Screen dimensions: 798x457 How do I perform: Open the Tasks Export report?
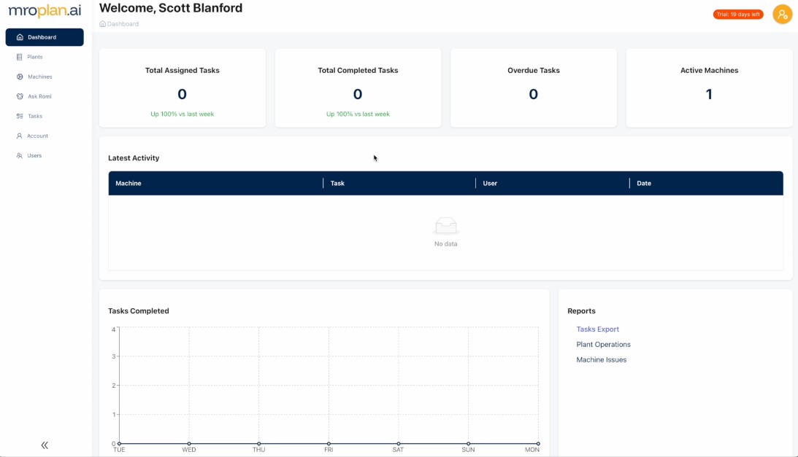[597, 329]
